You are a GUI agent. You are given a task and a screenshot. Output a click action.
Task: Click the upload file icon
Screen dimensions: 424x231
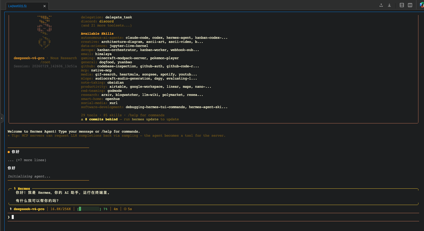pos(381,5)
